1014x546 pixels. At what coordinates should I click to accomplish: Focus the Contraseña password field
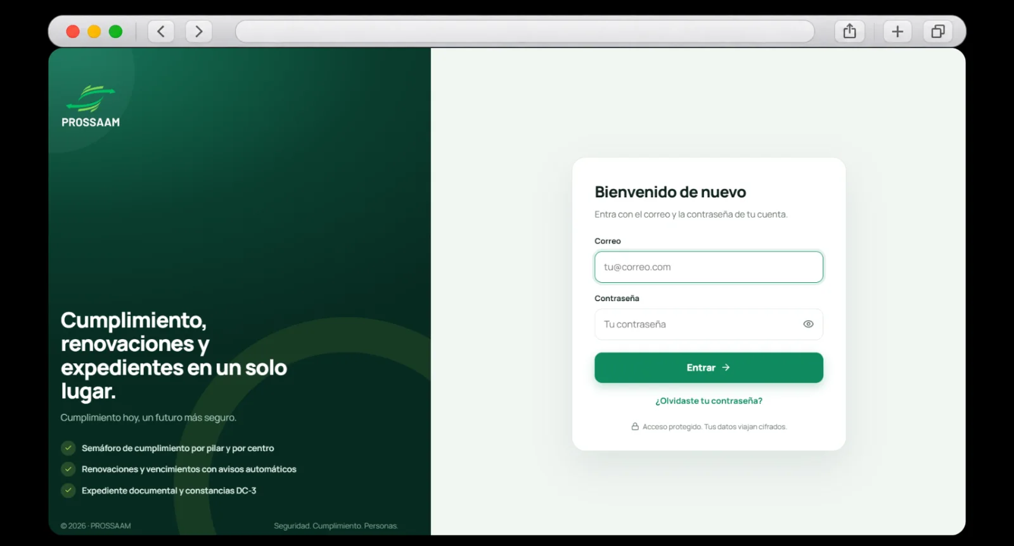709,324
